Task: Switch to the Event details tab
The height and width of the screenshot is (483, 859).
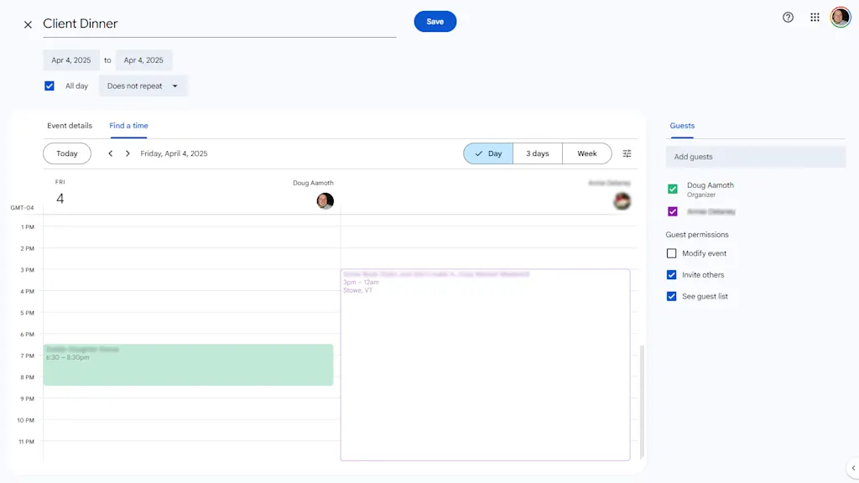Action: [x=70, y=126]
